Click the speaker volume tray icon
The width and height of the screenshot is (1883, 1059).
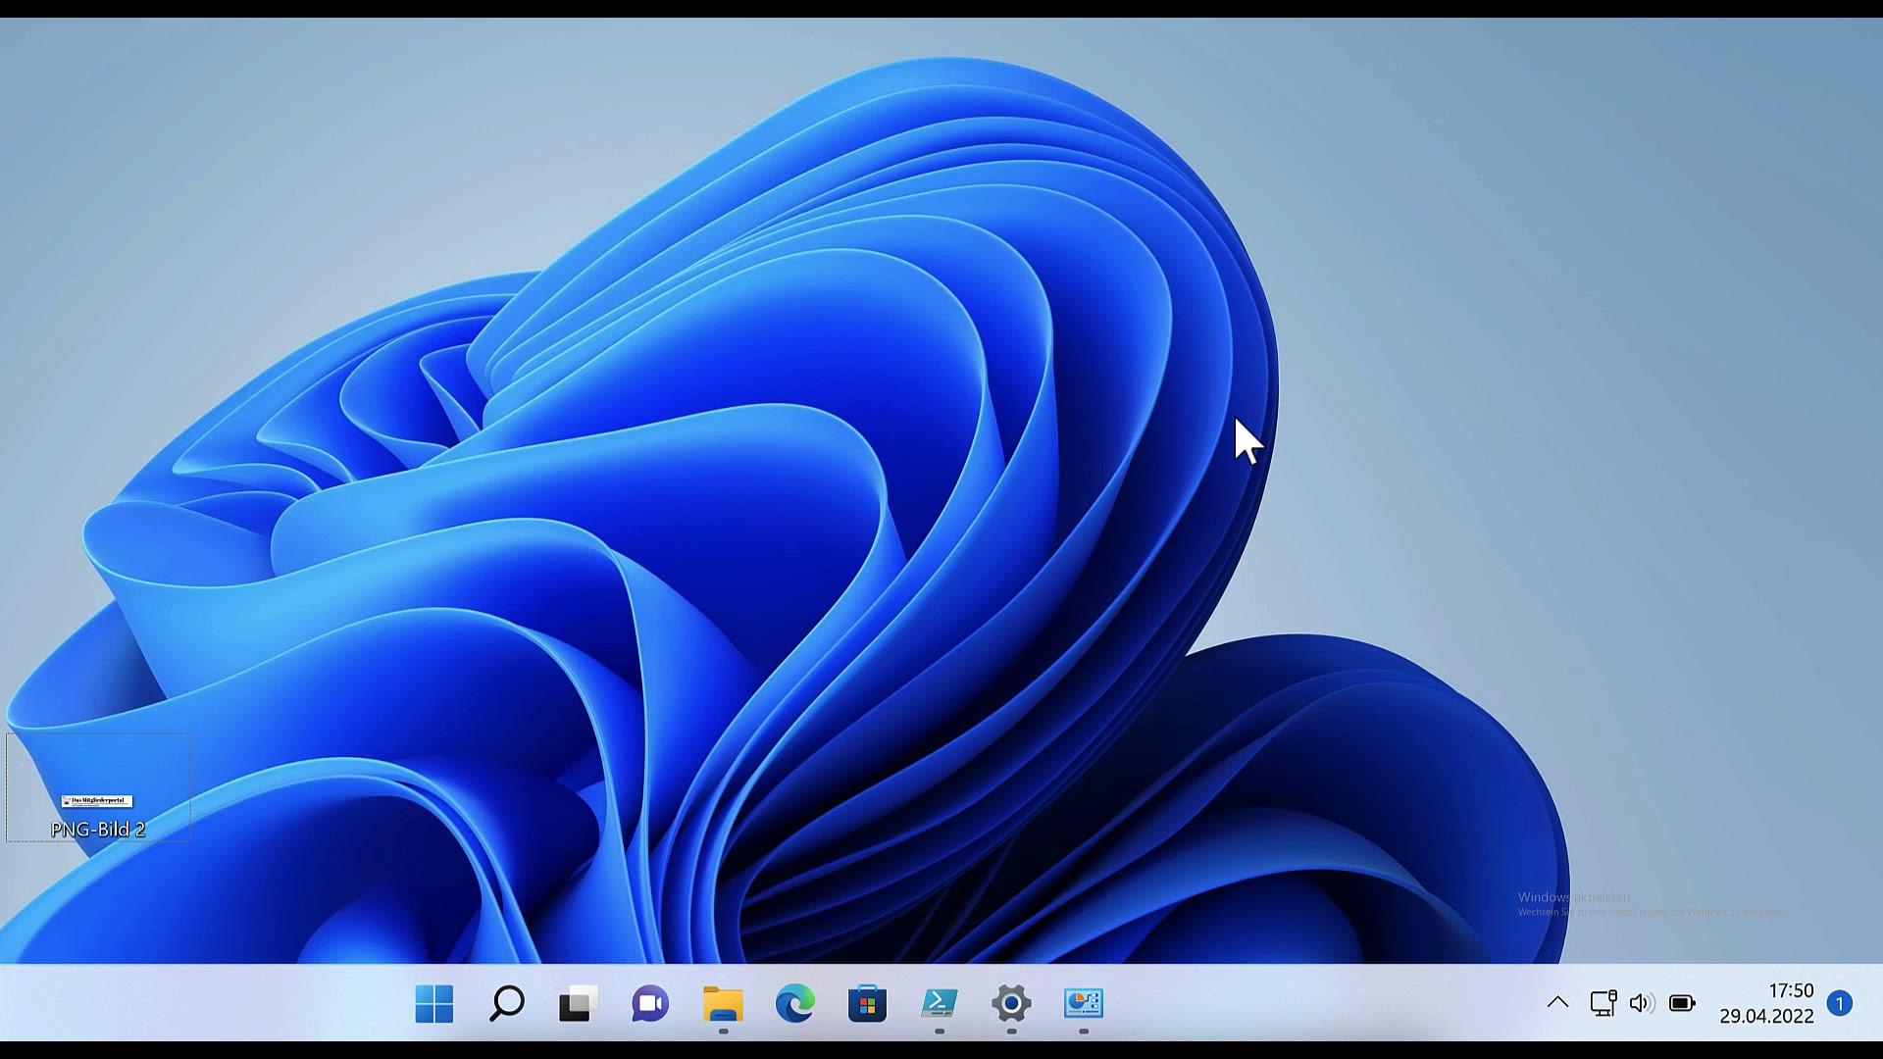click(1642, 1003)
